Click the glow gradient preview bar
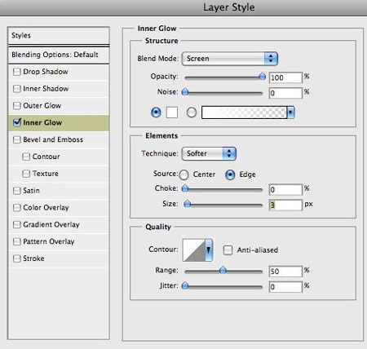Viewport: 367px width, 349px height. pos(244,113)
